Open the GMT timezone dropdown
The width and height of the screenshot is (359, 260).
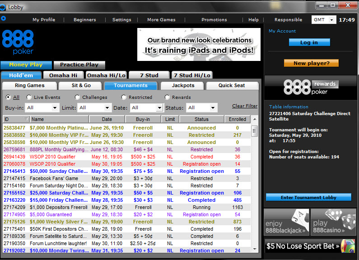pyautogui.click(x=324, y=20)
